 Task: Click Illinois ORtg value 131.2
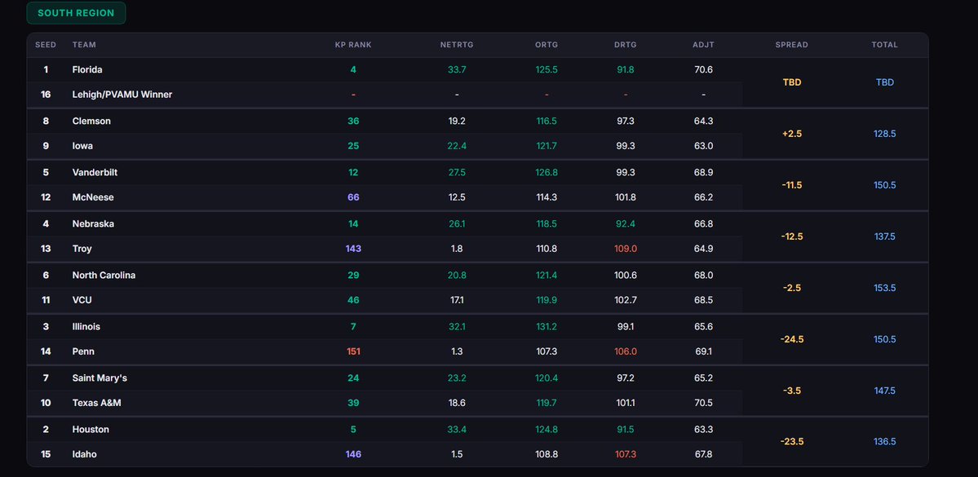(x=547, y=327)
